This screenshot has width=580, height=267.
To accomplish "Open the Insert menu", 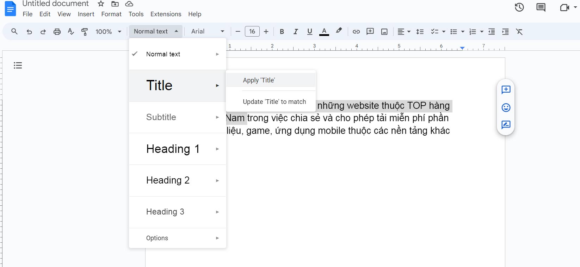I will 86,14.
